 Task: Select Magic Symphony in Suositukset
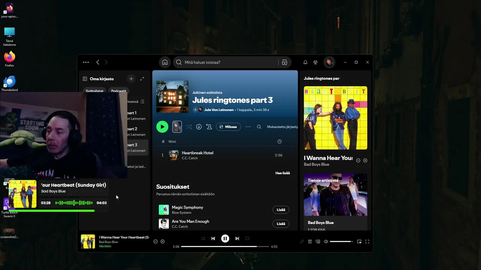tap(188, 207)
